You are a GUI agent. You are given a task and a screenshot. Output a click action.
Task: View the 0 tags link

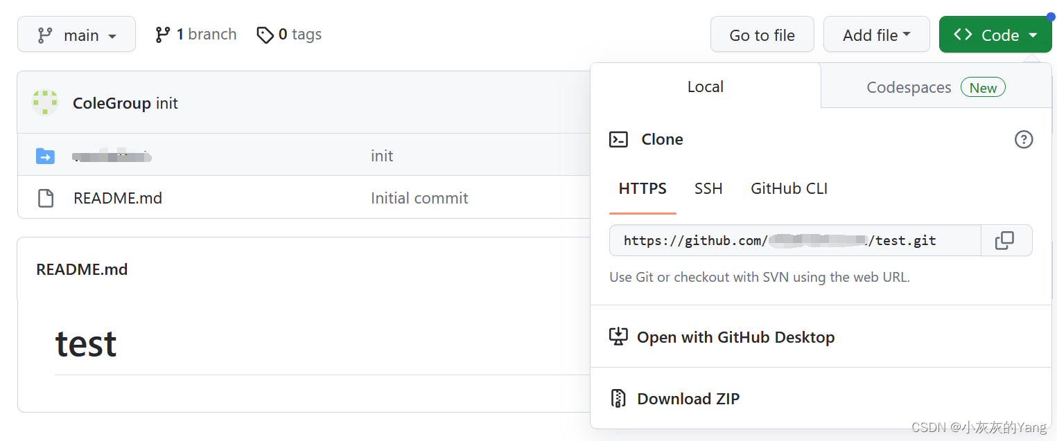tap(289, 35)
